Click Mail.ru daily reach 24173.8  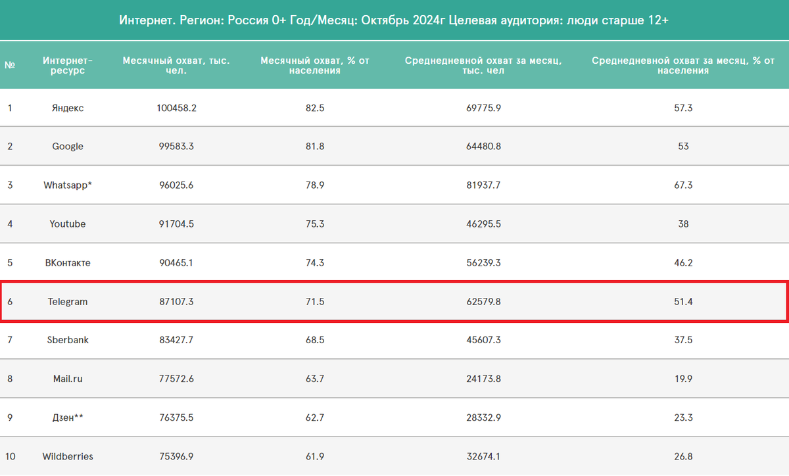point(483,379)
